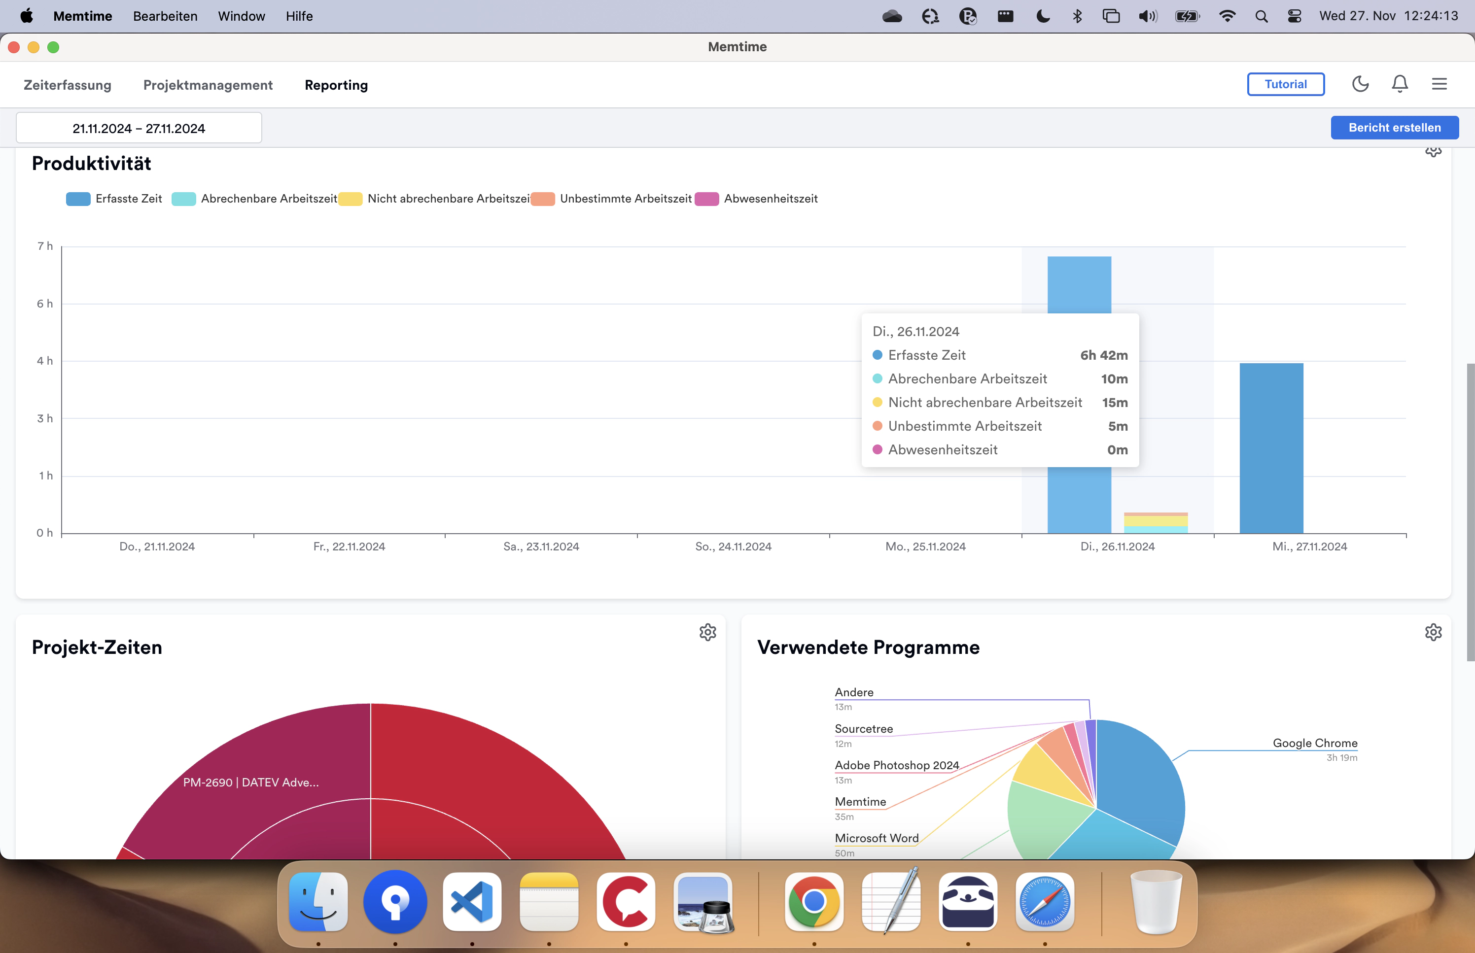Image resolution: width=1475 pixels, height=953 pixels.
Task: Click the Di., 26.11.2024 tall blue bar
Action: [x=1079, y=285]
